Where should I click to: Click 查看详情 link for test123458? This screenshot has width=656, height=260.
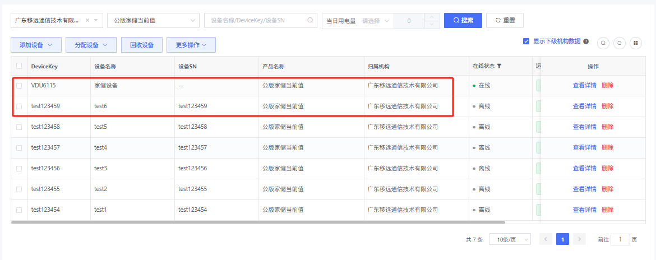[584, 127]
